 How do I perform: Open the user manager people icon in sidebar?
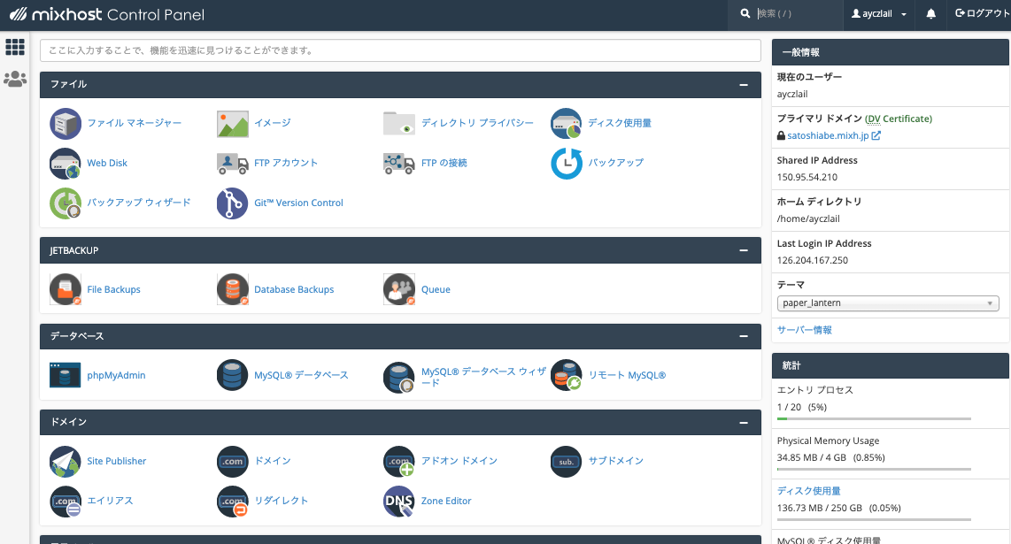tap(15, 79)
